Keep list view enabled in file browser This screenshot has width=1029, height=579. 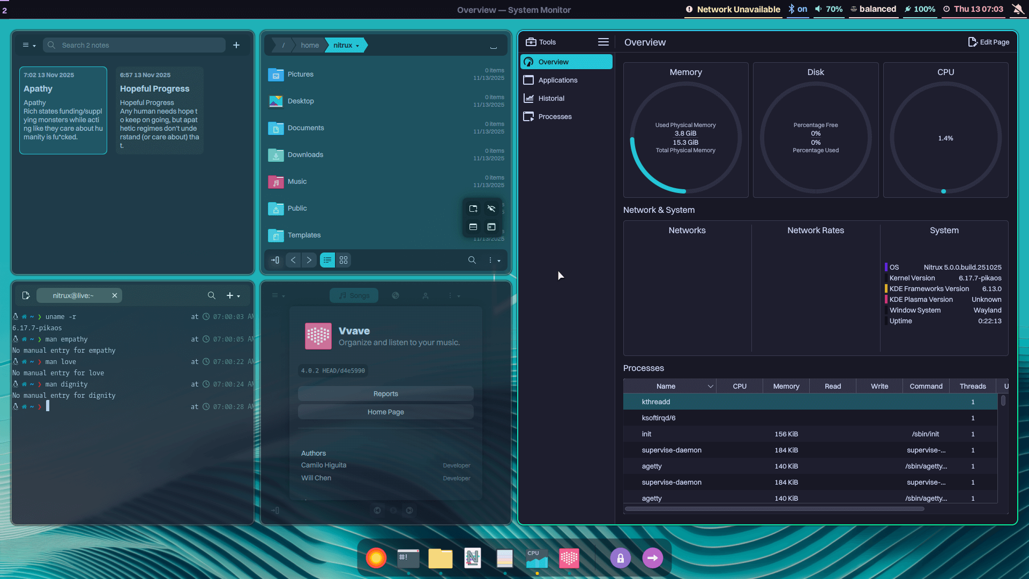[327, 260]
